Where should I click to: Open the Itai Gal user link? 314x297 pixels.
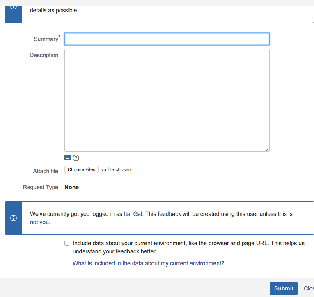tap(133, 214)
